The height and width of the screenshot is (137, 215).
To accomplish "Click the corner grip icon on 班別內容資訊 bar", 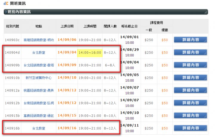I will (205, 13).
